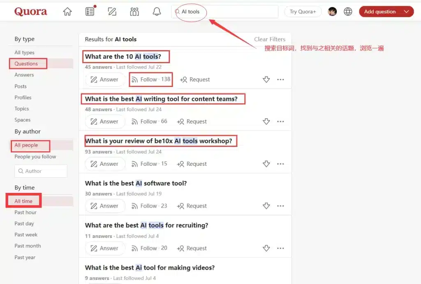Open the Quora Home icon
Viewport: 421px width, 284px height.
(x=67, y=12)
